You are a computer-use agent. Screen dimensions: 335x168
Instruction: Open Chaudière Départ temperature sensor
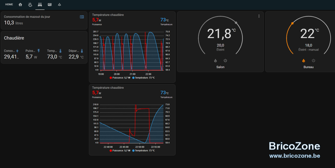click(x=76, y=54)
